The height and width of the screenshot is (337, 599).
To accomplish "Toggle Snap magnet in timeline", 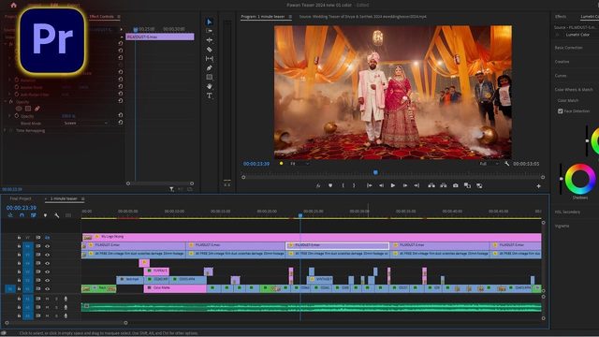I will [x=22, y=215].
